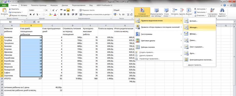Screen dimensions: 236x96
Task: Click the center text alignment icon
Action: (x=65, y=14)
